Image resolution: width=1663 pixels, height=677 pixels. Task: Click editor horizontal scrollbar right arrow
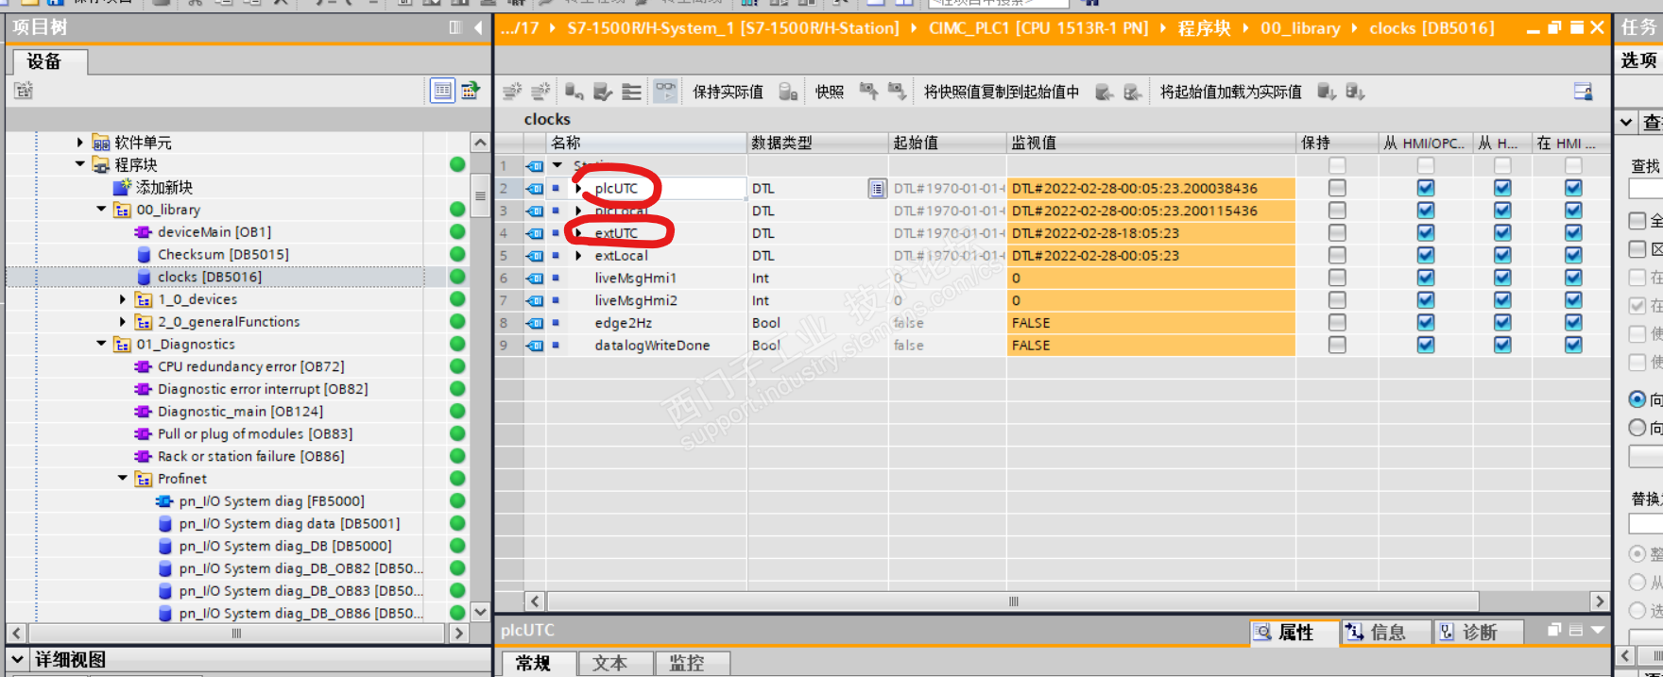[x=1599, y=601]
